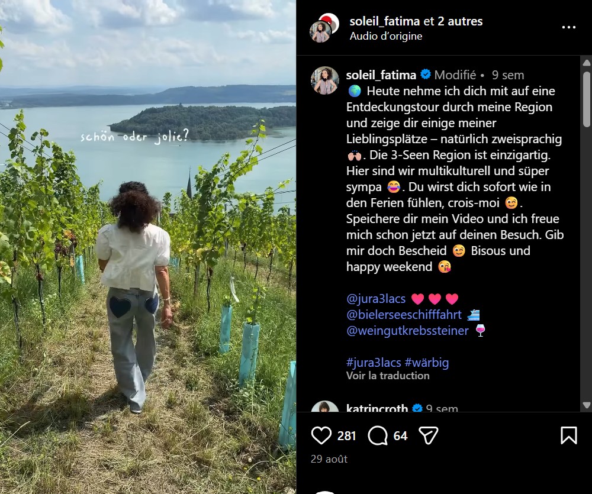Like the post with the heart icon
Image resolution: width=592 pixels, height=494 pixels.
(321, 435)
